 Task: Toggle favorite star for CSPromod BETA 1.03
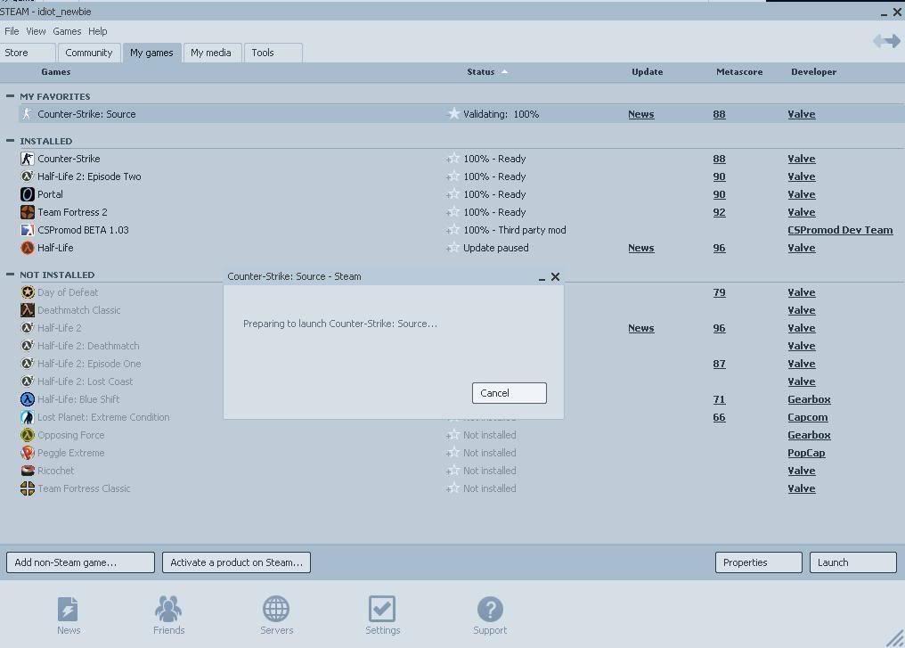click(x=452, y=230)
